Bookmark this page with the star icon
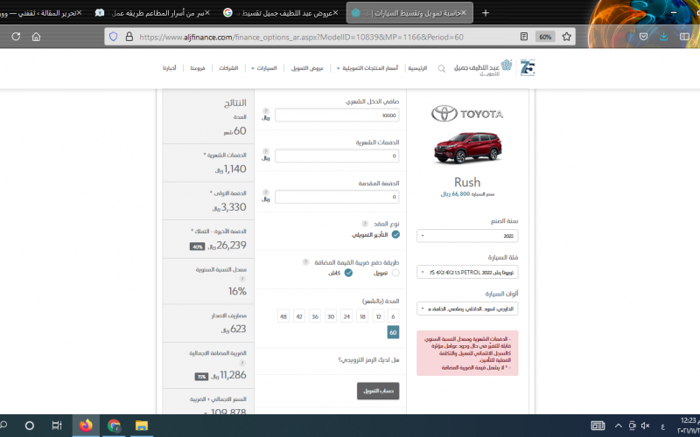This screenshot has width=700, height=437. [566, 37]
